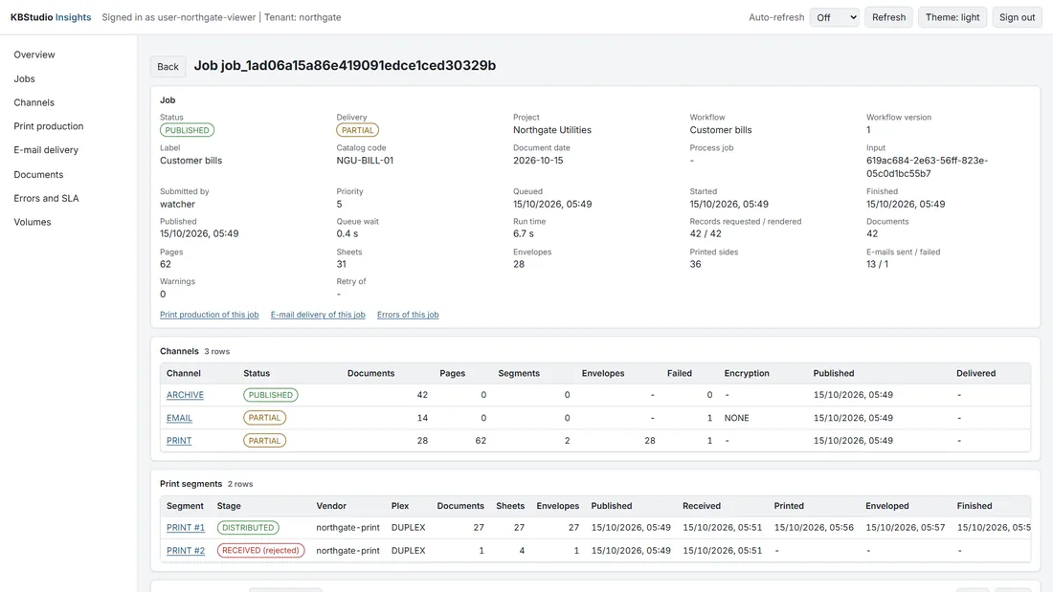The width and height of the screenshot is (1053, 592).
Task: Follow the Print production of this job link
Action: [x=209, y=314]
